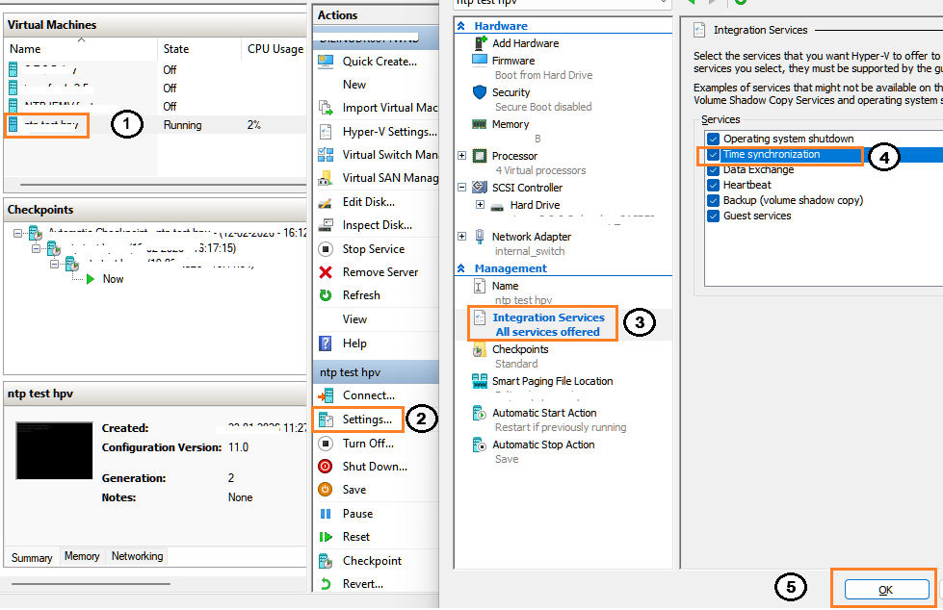This screenshot has width=943, height=610.
Task: Click the Revert icon
Action: 326,584
